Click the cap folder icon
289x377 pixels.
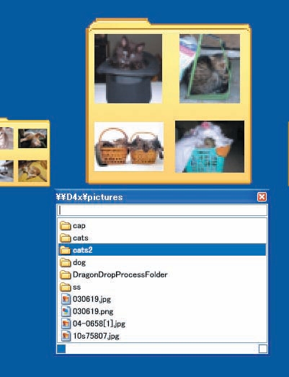(x=65, y=226)
